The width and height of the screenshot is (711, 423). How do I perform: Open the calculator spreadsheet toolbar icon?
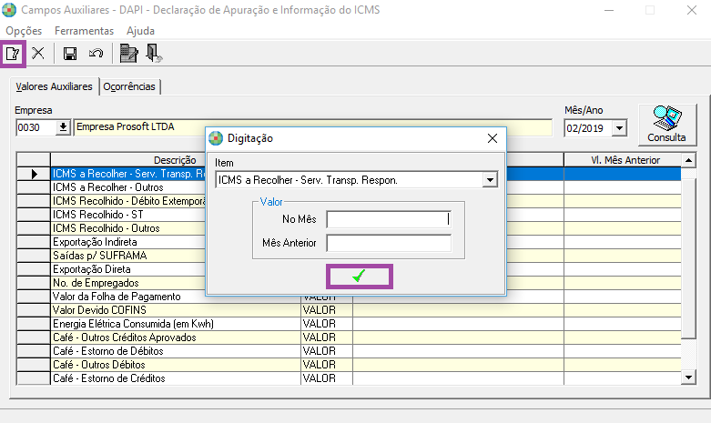[128, 54]
